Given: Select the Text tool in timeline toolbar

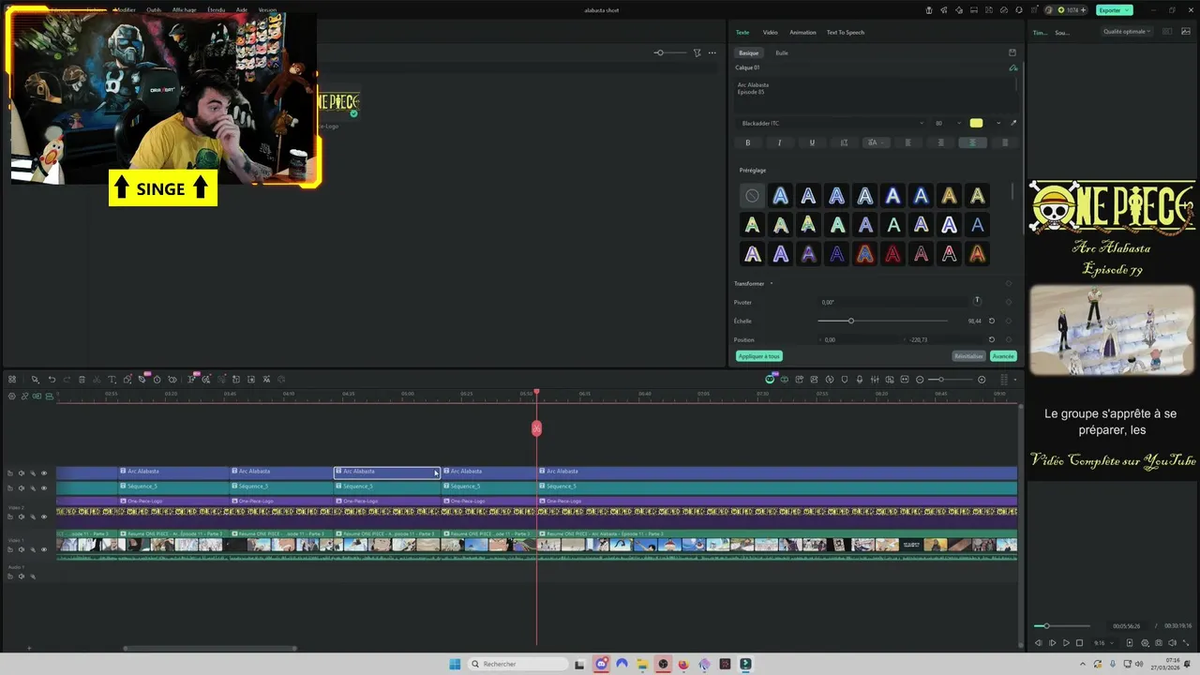Looking at the screenshot, I should 112,380.
